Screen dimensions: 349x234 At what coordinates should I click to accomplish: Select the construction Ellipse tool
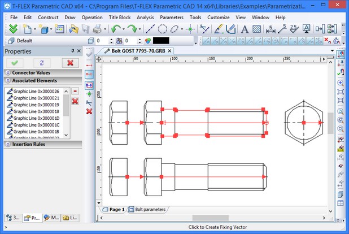point(174,29)
